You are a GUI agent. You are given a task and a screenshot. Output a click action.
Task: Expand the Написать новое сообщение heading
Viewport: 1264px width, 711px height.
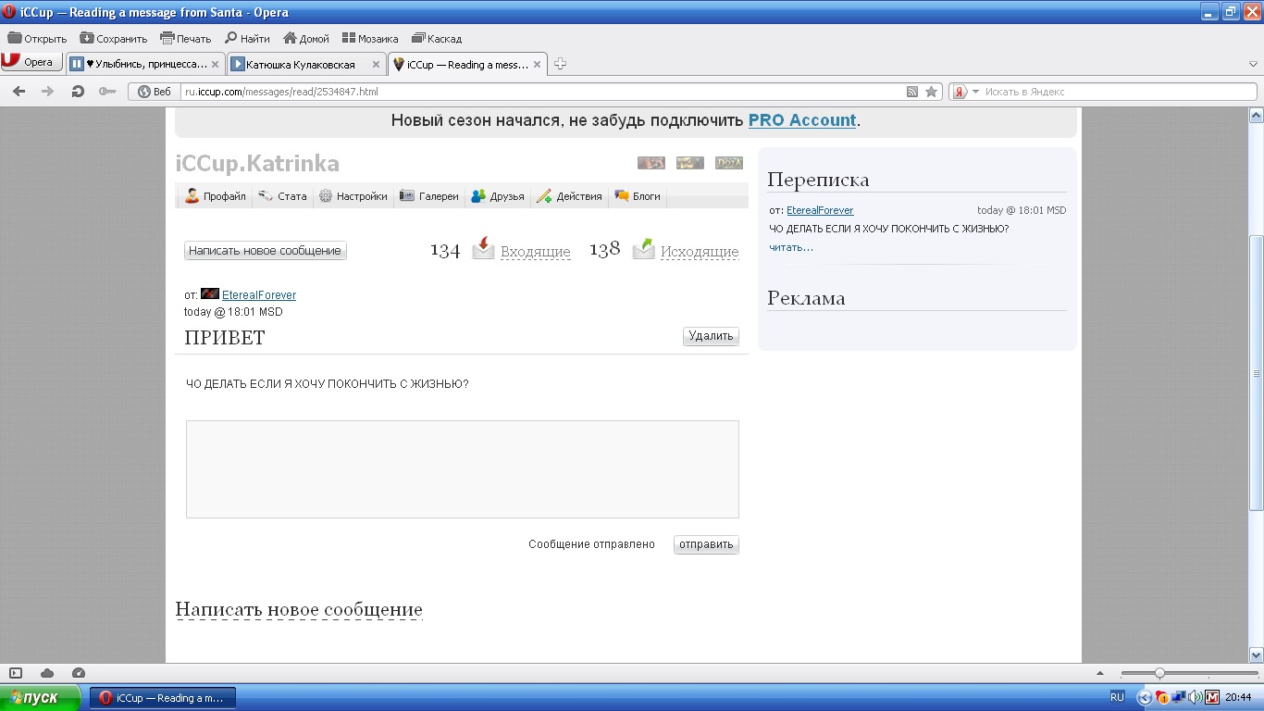pyautogui.click(x=299, y=609)
